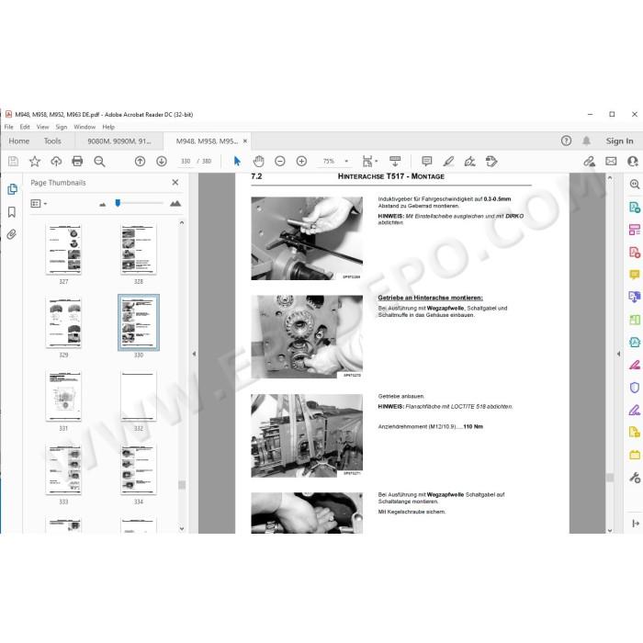Zoom in with plus icon
643x643 pixels.
pos(301,161)
